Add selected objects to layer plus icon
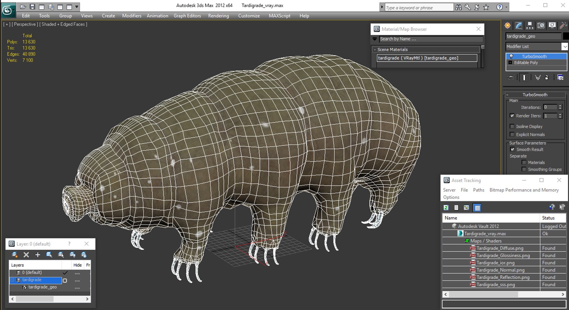The width and height of the screenshot is (569, 310). [38, 255]
